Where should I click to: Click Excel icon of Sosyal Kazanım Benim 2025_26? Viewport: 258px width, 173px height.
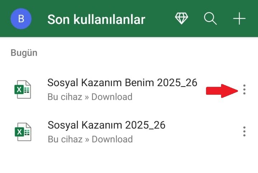point(23,89)
